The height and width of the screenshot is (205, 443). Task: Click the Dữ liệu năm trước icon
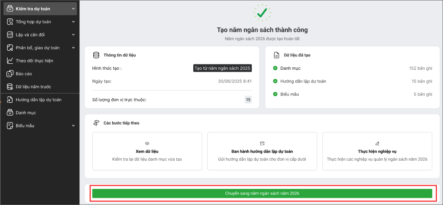tap(10, 87)
